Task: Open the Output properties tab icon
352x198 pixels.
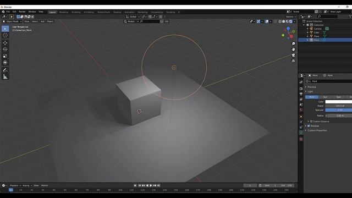Action: (x=301, y=94)
